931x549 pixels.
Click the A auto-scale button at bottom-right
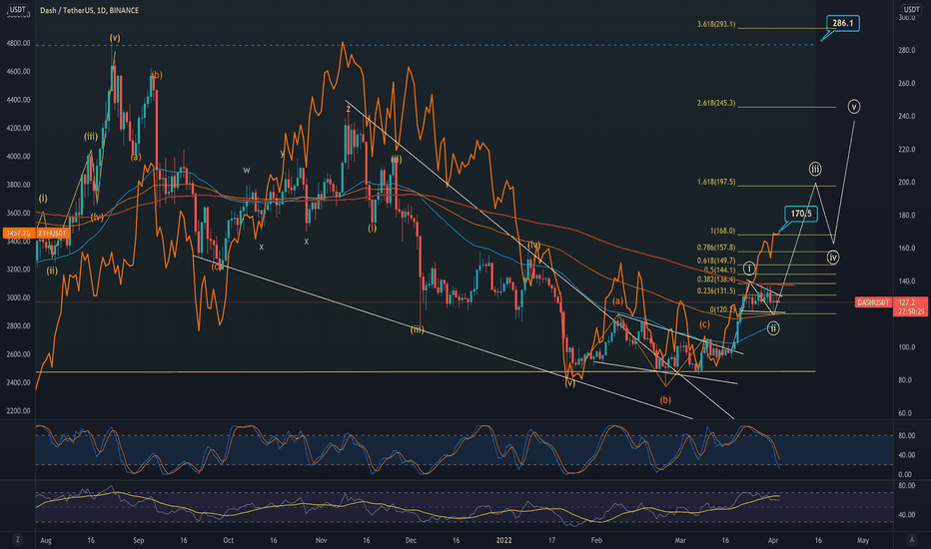[x=911, y=540]
